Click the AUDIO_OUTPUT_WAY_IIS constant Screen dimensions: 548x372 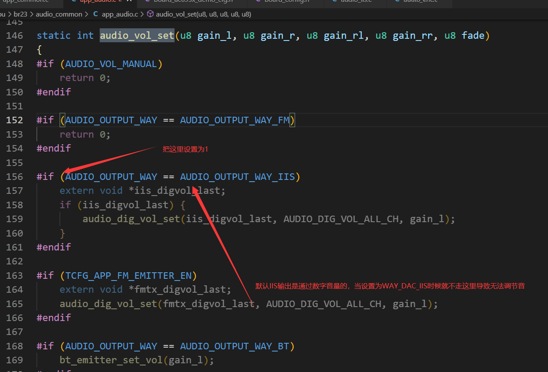238,176
